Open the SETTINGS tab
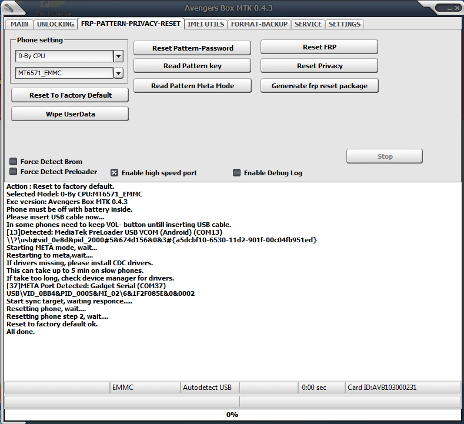 (x=345, y=24)
